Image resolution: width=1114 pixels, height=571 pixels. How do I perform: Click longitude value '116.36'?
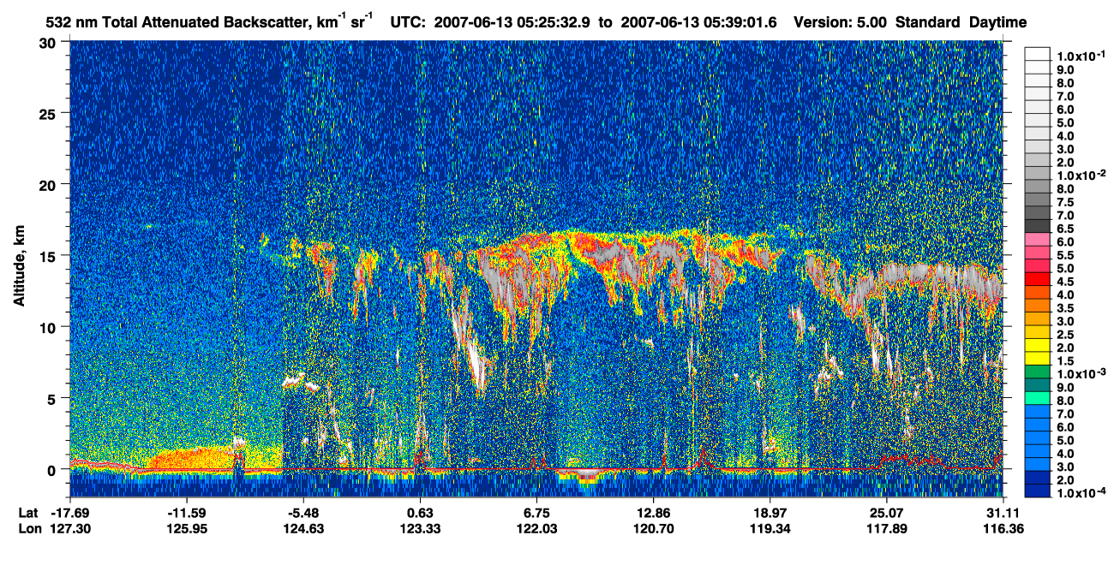coord(1003,529)
